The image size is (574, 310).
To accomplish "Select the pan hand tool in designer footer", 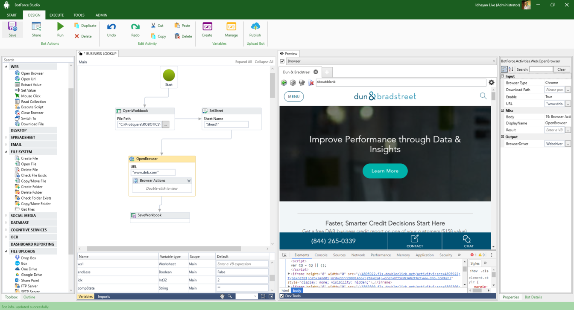I will coord(222,296).
